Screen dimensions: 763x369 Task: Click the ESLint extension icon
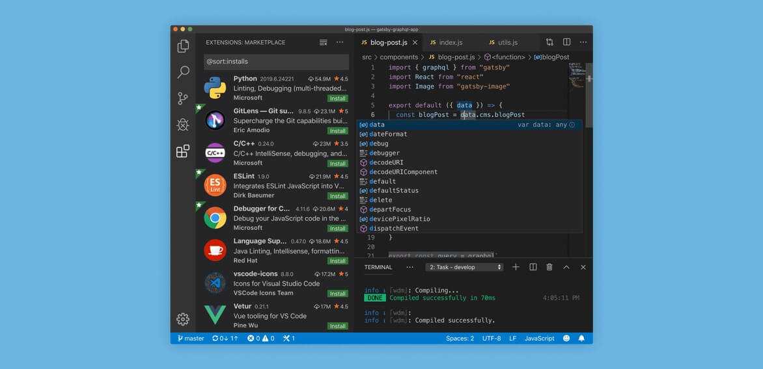tap(215, 185)
